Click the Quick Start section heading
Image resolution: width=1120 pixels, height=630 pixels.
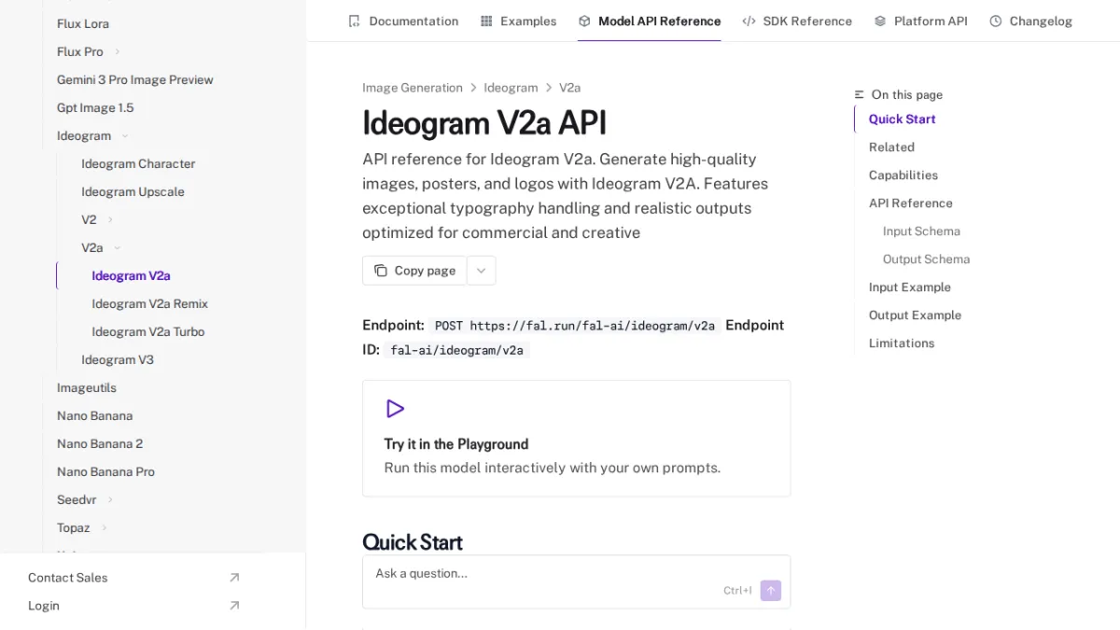click(413, 542)
